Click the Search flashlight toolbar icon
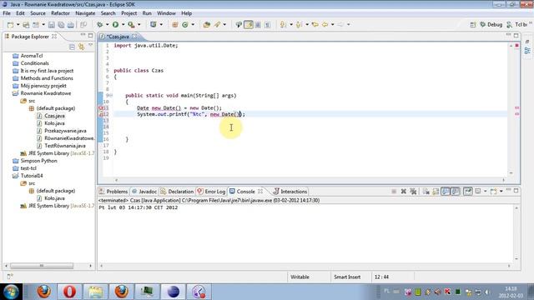The image size is (534, 300). pos(217,24)
